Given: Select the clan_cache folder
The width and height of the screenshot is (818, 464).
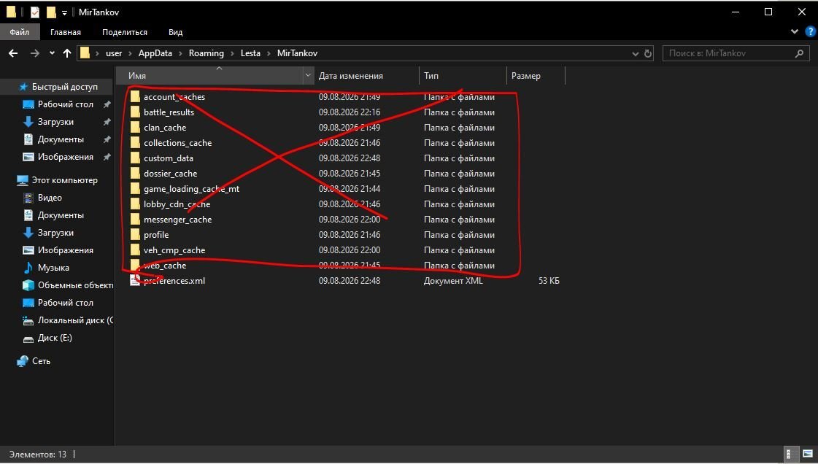Looking at the screenshot, I should 165,128.
